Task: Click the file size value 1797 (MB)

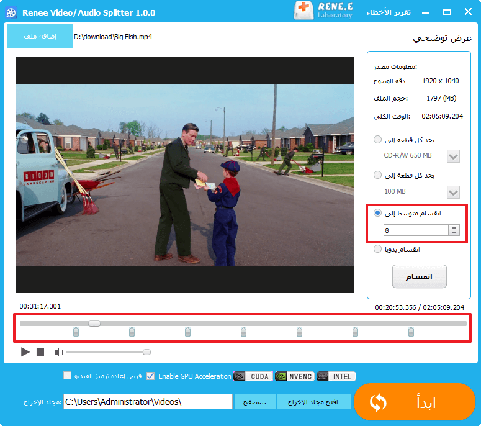Action: tap(441, 98)
